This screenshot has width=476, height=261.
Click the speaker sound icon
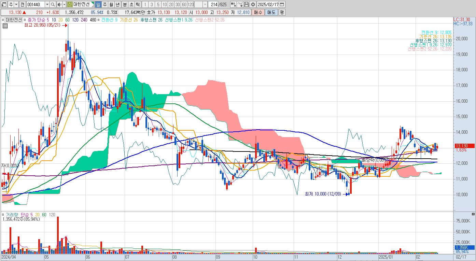(59, 4)
